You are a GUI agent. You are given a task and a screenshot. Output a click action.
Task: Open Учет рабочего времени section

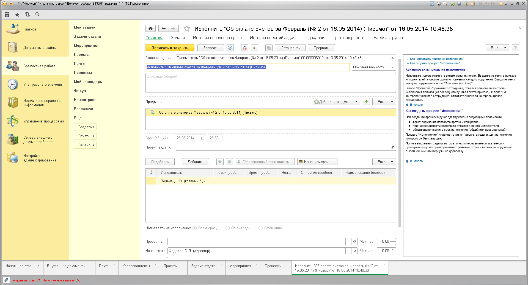click(35, 84)
